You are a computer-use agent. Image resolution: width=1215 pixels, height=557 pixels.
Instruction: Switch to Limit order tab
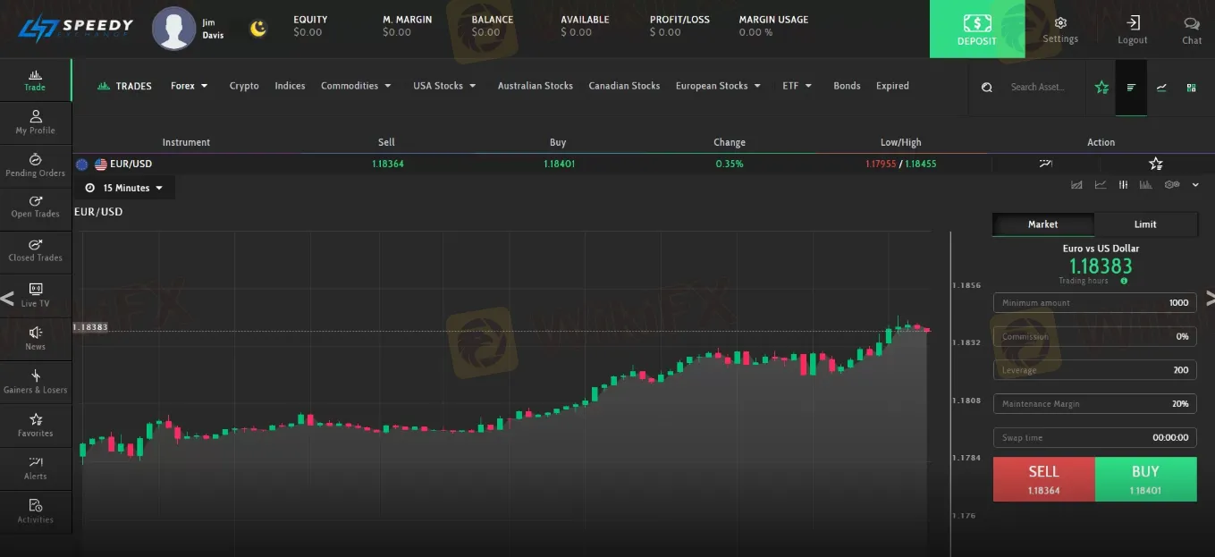tap(1145, 224)
